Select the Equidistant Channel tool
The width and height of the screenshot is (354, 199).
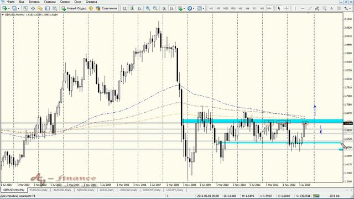tap(317, 8)
